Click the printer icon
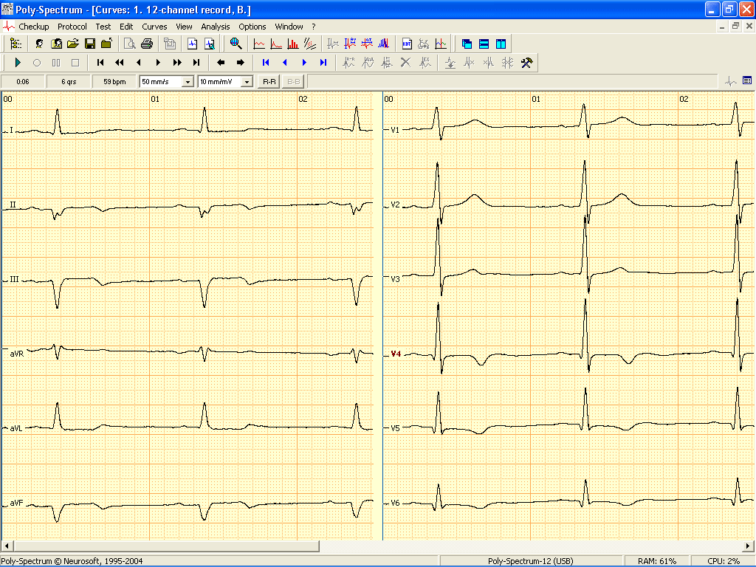The image size is (756, 567). pyautogui.click(x=147, y=44)
